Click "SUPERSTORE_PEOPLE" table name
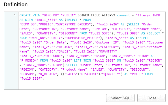The width and height of the screenshot is (168, 105). click(x=82, y=38)
